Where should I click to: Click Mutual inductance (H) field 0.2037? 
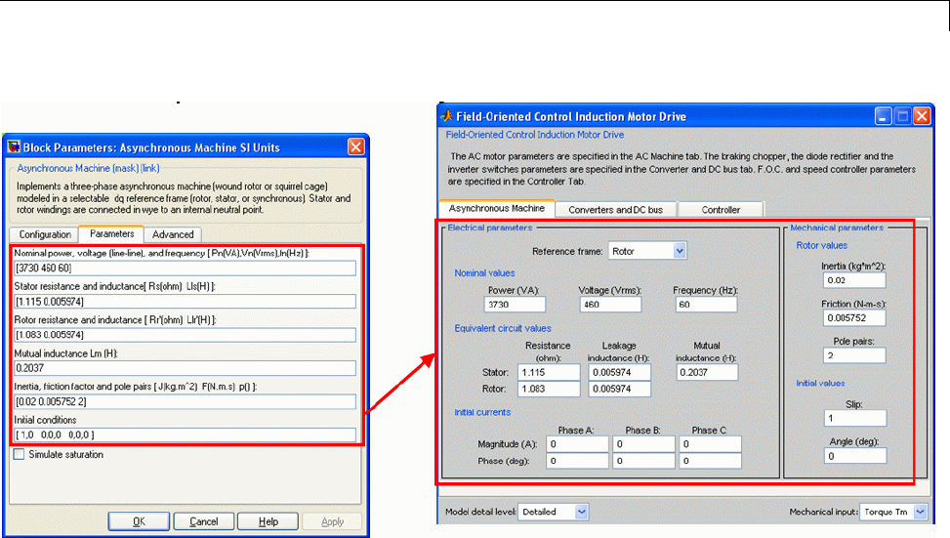click(707, 372)
